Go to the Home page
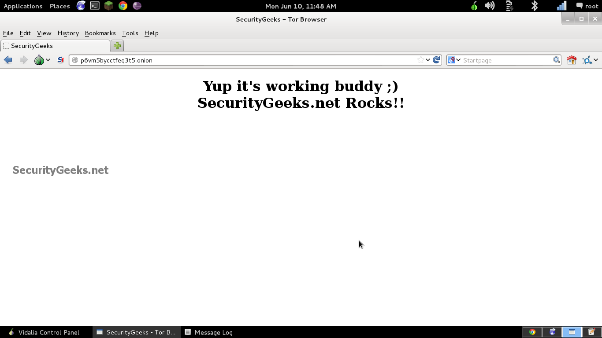The image size is (602, 338). pos(572,60)
